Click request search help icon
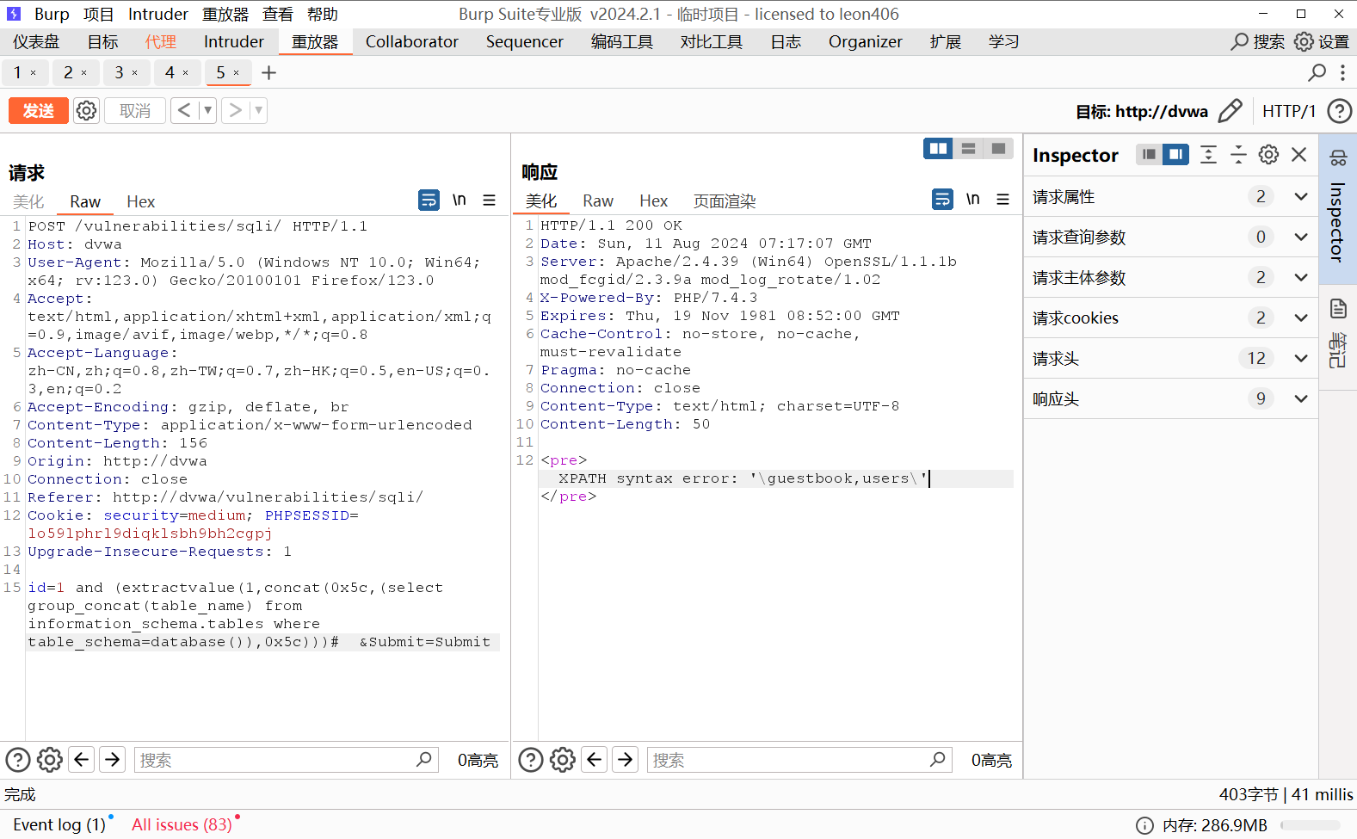1357x839 pixels. pyautogui.click(x=18, y=760)
